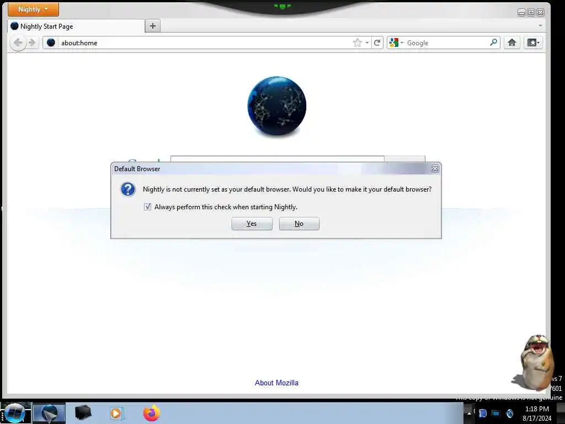Image resolution: width=565 pixels, height=424 pixels.
Task: Click Yes to set default browser
Action: pyautogui.click(x=252, y=224)
